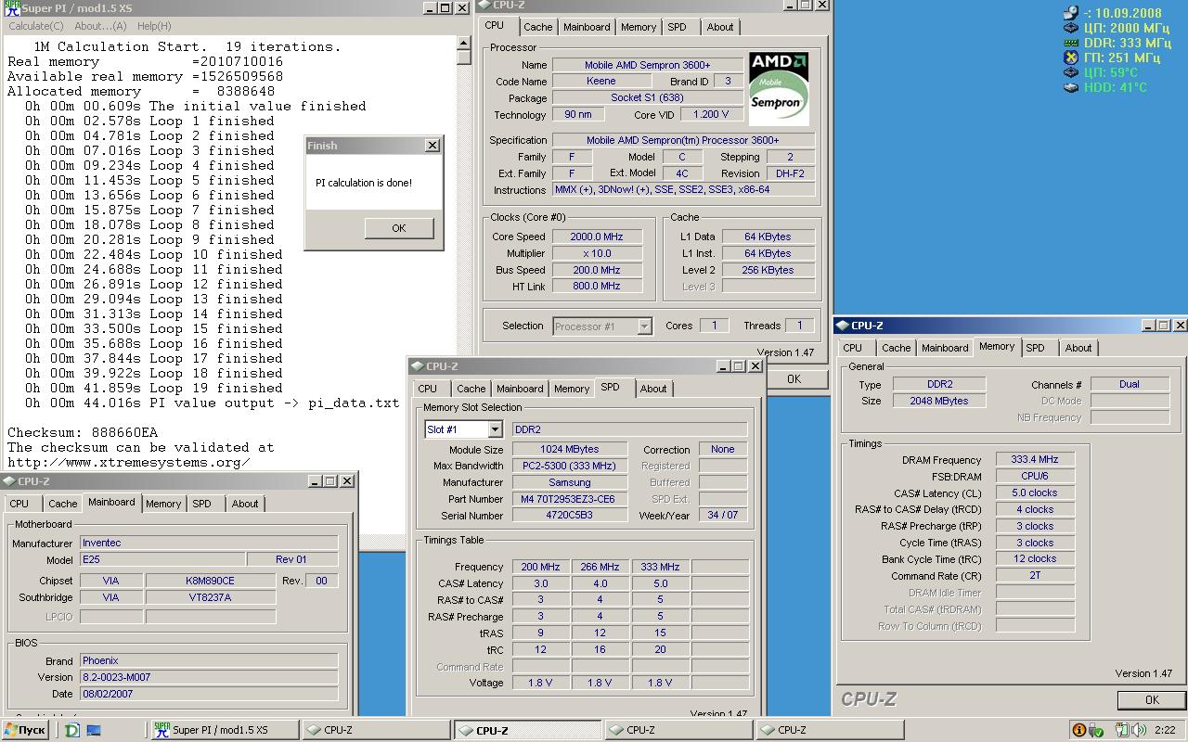Click the motherboard Manufacturer field Inventec
The width and height of the screenshot is (1188, 742).
(x=209, y=543)
